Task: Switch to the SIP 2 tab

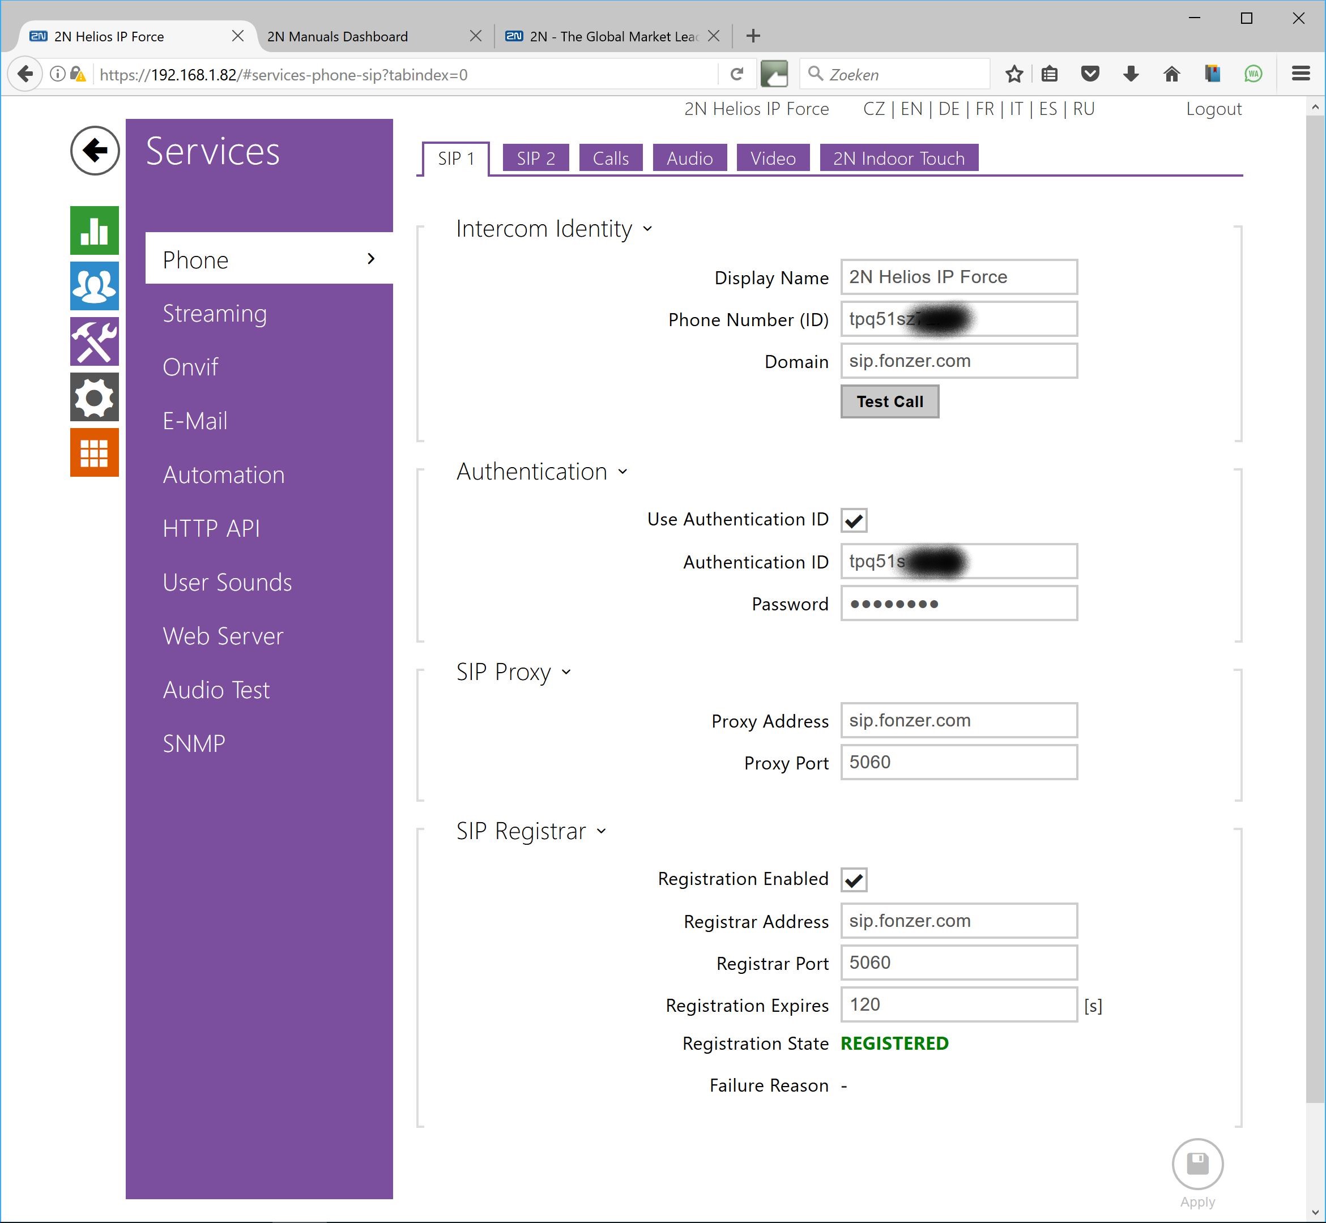Action: click(536, 158)
